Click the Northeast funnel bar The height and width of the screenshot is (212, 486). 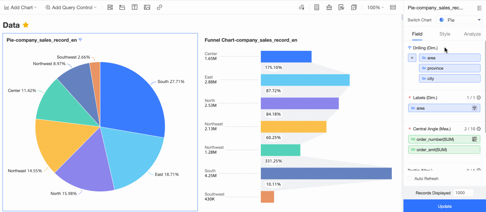[x=293, y=127]
